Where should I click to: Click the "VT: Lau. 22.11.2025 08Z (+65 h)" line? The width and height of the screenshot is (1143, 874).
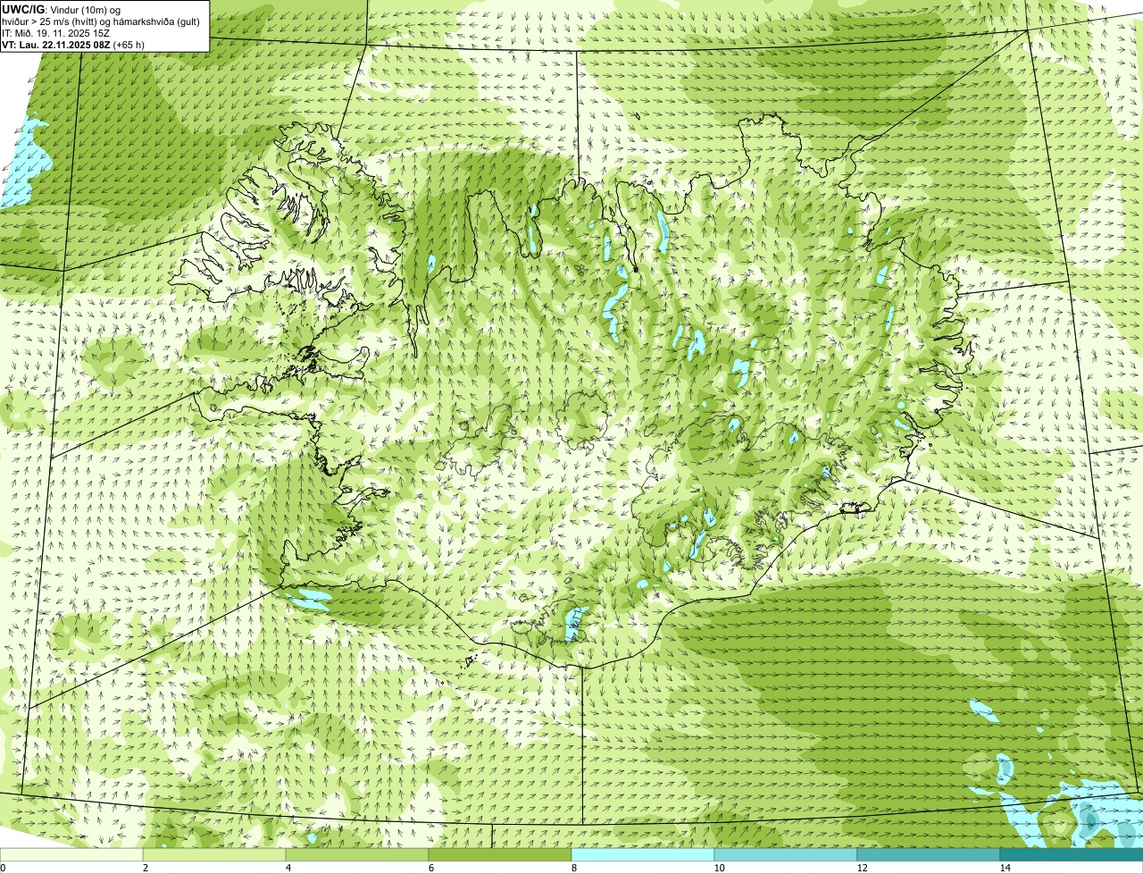[73, 44]
